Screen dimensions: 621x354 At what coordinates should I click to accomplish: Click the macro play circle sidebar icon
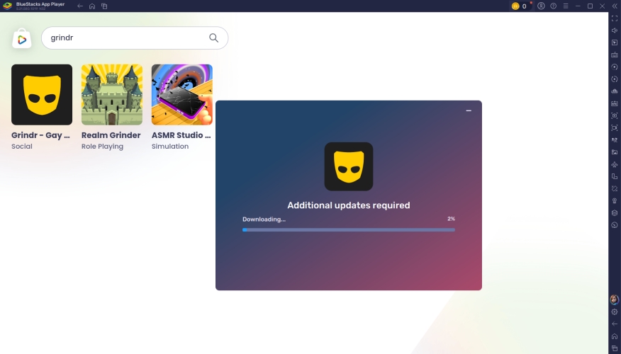(615, 67)
